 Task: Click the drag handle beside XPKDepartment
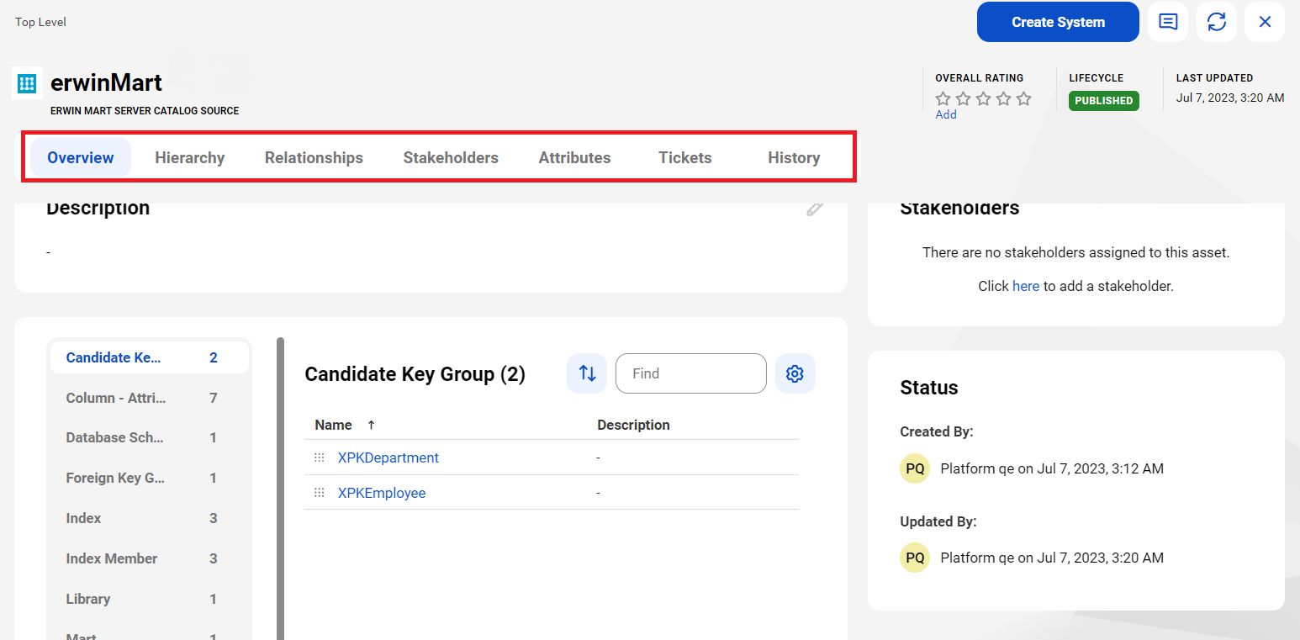click(320, 458)
